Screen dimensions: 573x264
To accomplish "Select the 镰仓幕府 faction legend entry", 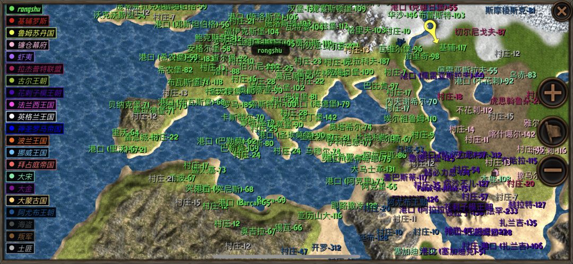I will 28,45.
